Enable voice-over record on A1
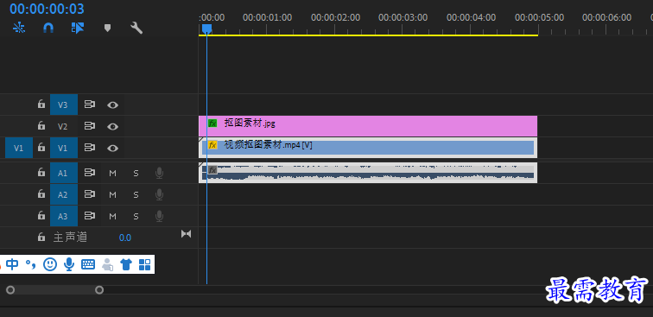Screen dimensions: 653x317 pos(159,173)
